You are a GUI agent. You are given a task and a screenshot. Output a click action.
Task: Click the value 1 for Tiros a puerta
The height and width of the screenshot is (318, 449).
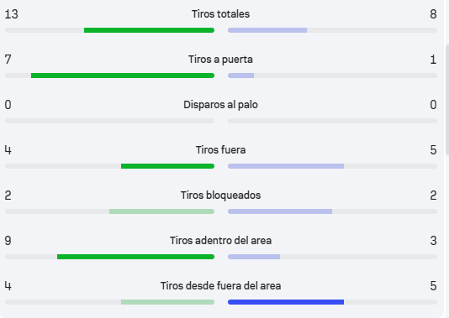433,60
